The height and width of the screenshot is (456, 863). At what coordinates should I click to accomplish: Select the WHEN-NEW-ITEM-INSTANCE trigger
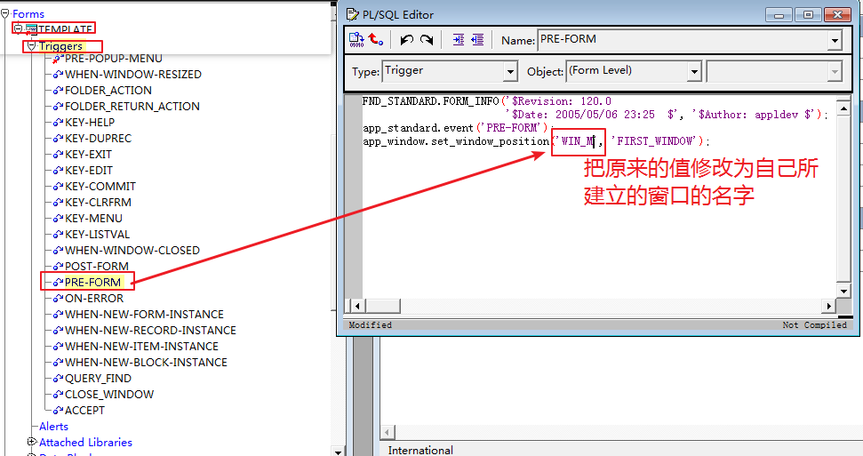pos(141,346)
